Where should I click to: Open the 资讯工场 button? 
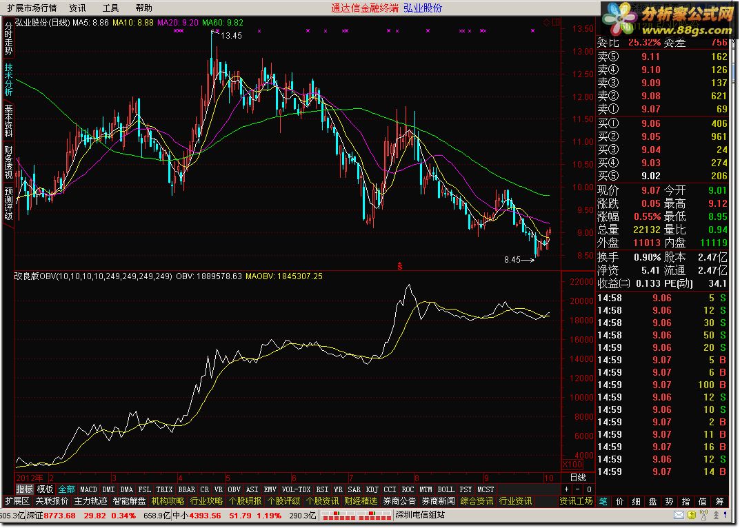point(577,501)
